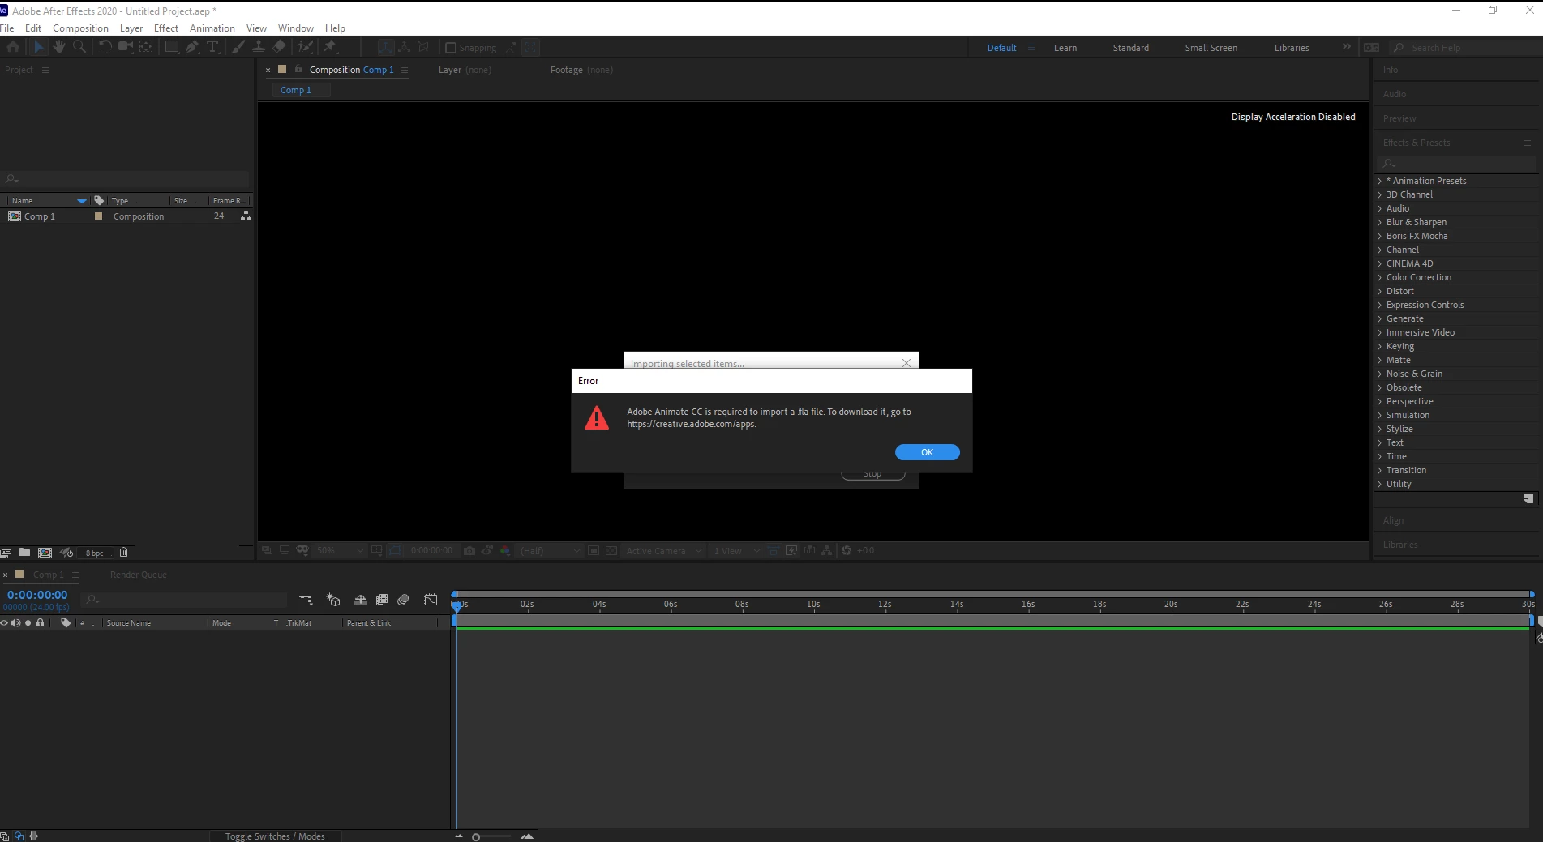Viewport: 1543px width, 842px height.
Task: Select the Hand tool
Action: pos(59,47)
